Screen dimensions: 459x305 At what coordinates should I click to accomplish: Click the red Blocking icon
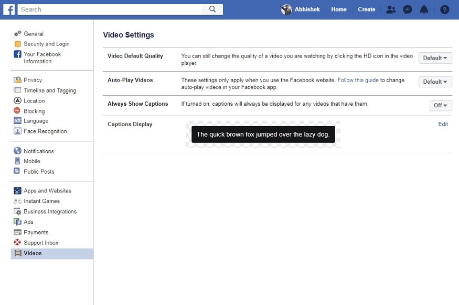17,110
